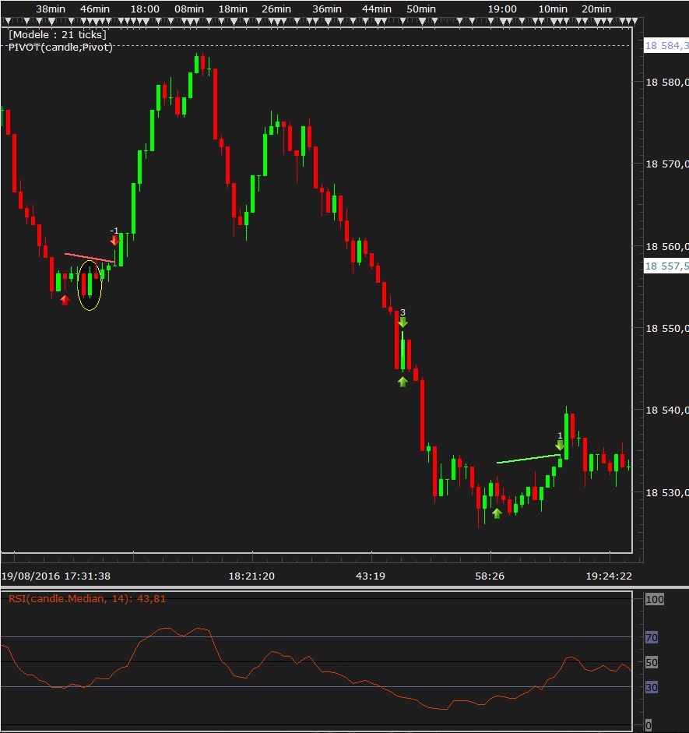Image resolution: width=689 pixels, height=733 pixels.
Task: Click the 18 584,3 pivot price tag
Action: pyautogui.click(x=666, y=45)
